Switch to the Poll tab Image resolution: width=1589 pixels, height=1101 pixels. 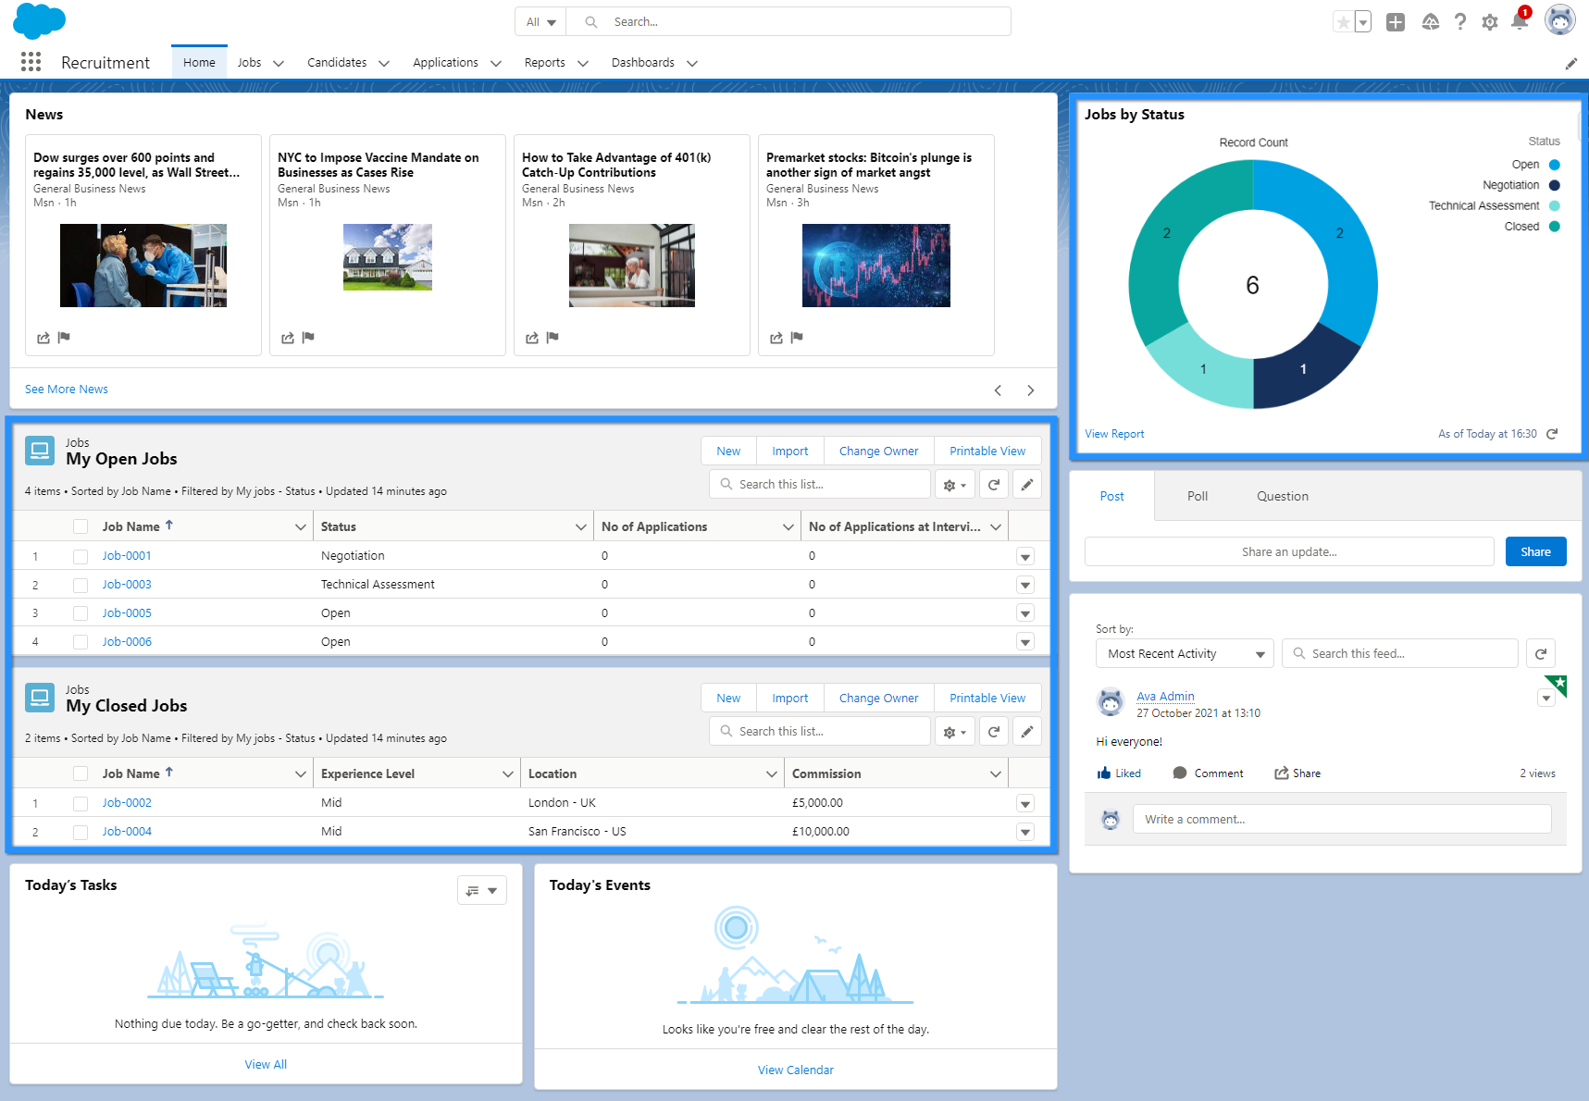(1197, 496)
